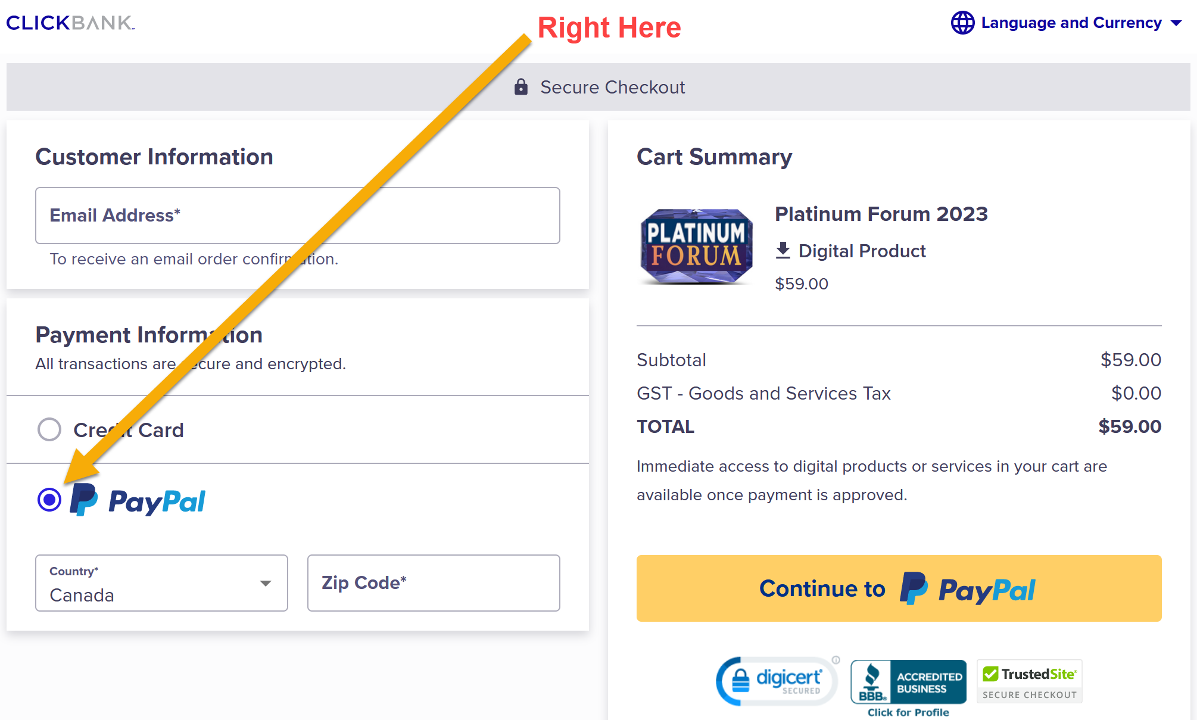1197x720 pixels.
Task: Click the Email Address input field
Action: 297,216
